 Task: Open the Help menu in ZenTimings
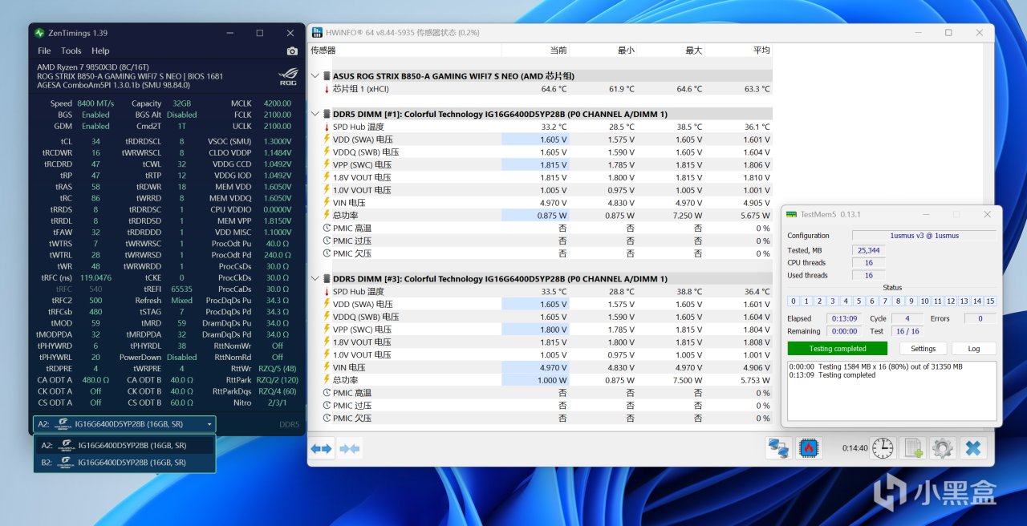[x=100, y=51]
